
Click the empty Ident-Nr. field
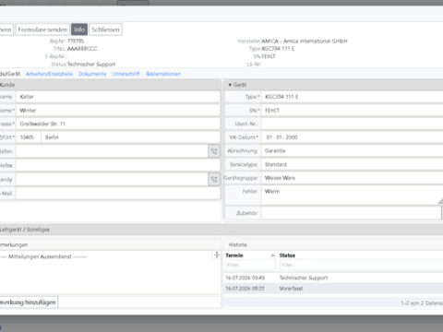tap(353, 124)
